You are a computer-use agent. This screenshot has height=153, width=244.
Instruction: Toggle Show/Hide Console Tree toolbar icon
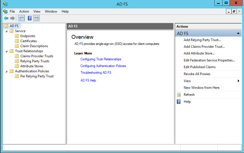(21, 18)
